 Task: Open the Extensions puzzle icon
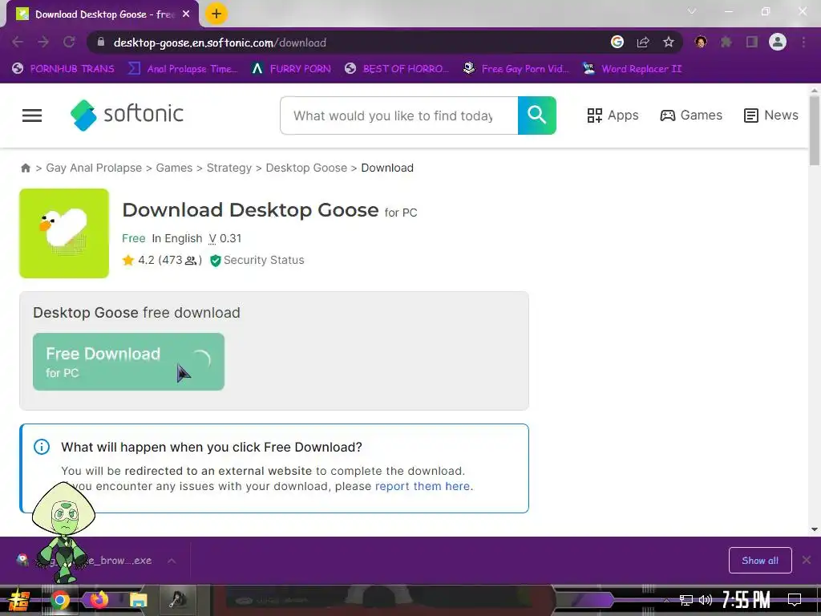point(726,42)
